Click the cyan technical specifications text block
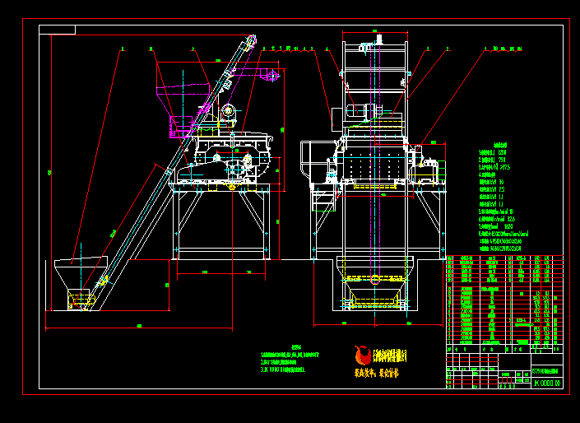 [x=502, y=198]
